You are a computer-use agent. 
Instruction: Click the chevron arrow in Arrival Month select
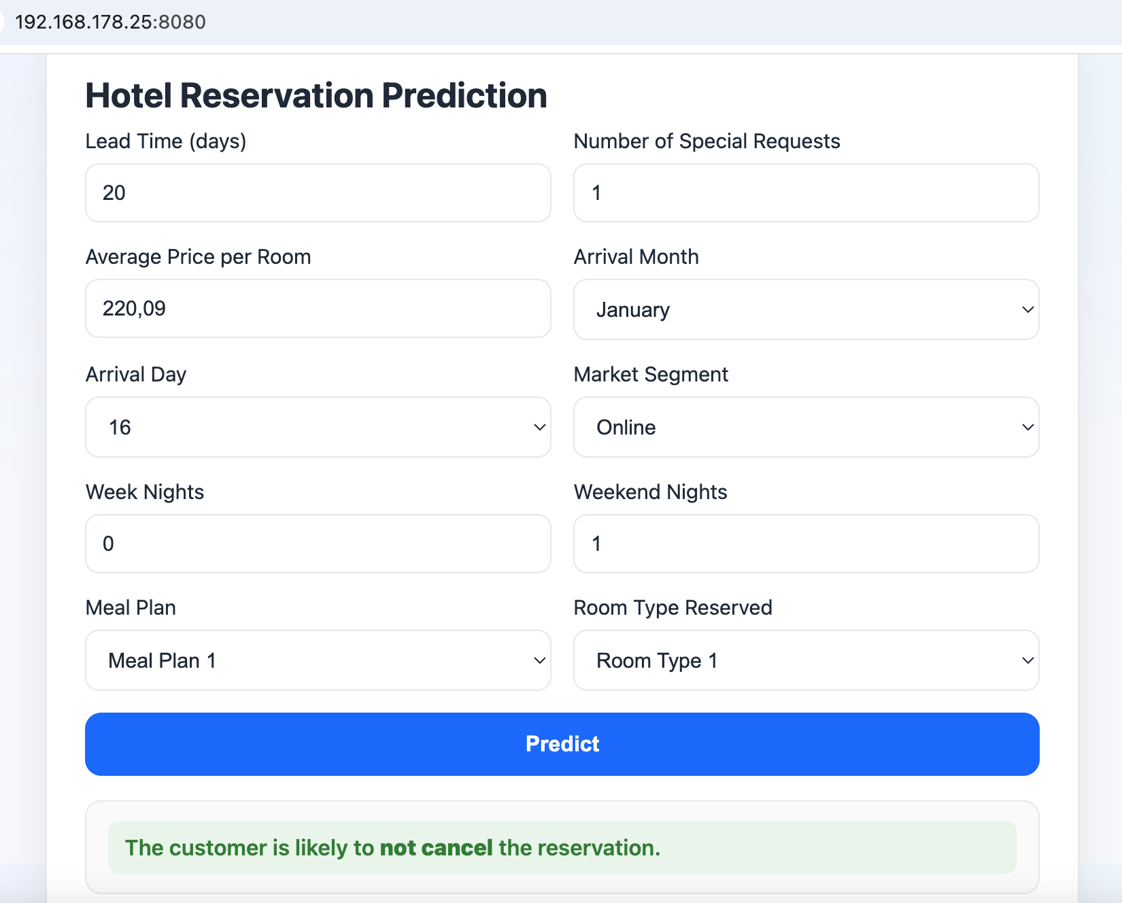pos(1027,309)
